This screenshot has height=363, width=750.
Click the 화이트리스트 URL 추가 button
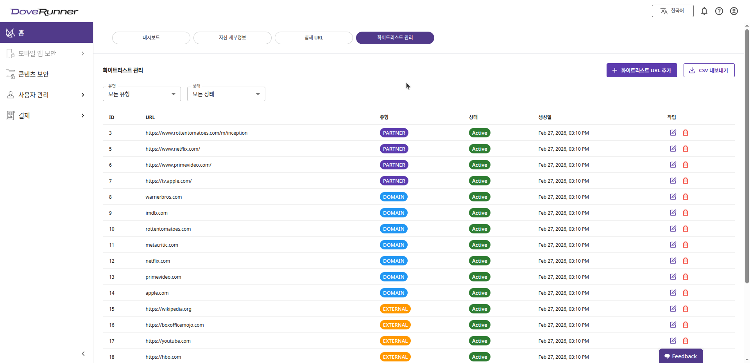[641, 70]
